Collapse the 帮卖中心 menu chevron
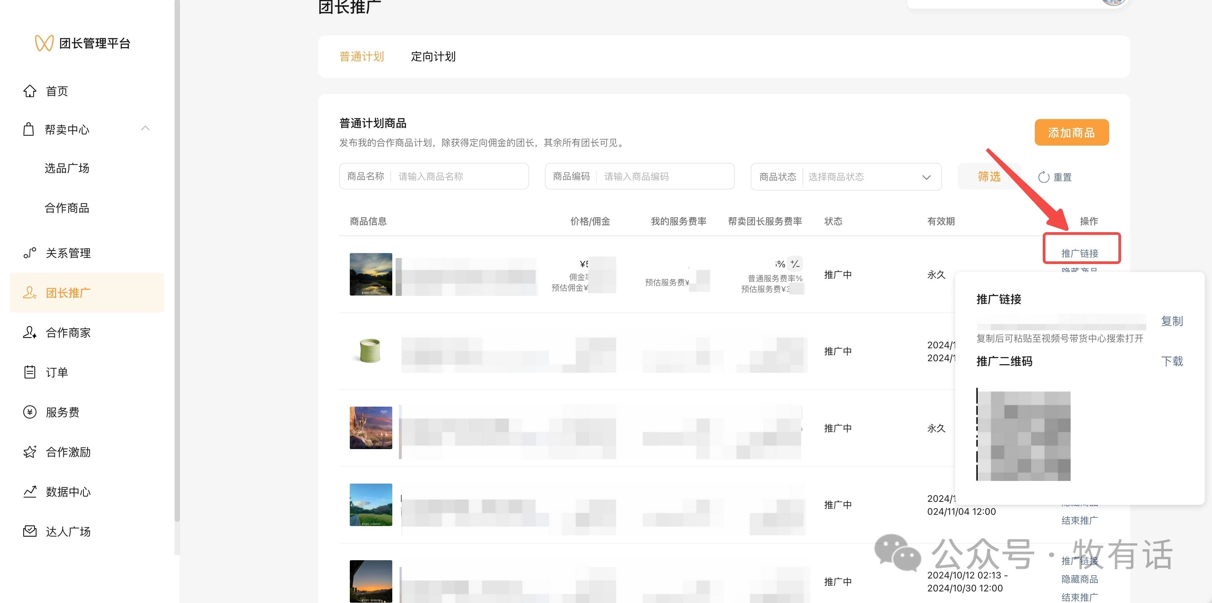 [145, 128]
